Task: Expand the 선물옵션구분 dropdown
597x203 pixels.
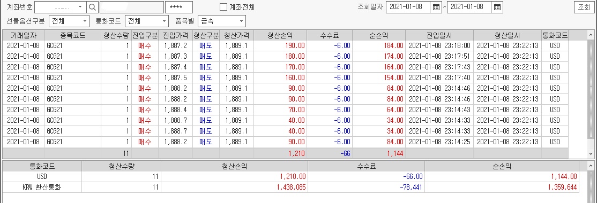Action: [x=85, y=21]
